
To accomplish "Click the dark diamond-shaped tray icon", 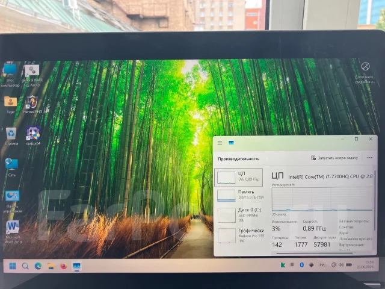I will pos(312,265).
